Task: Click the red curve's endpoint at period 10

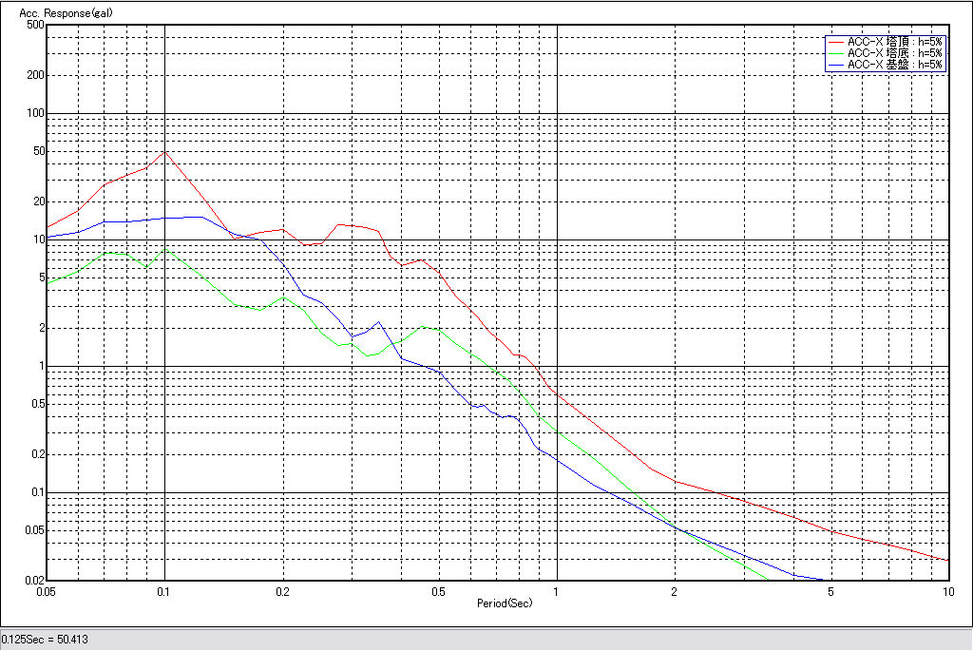Action: 947,560
